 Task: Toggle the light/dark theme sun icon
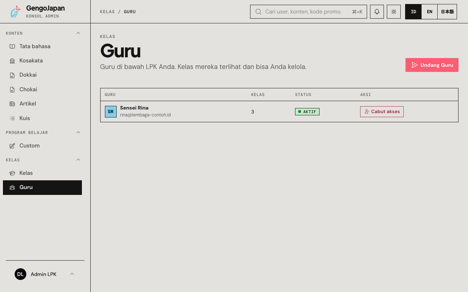[x=394, y=12]
